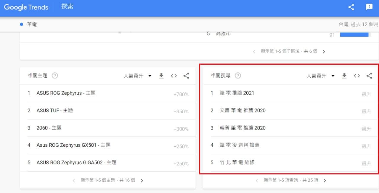This screenshot has height=193, width=379.
Task: Click the +700% value for ASUS ROG Zephyrus
Action: click(181, 94)
